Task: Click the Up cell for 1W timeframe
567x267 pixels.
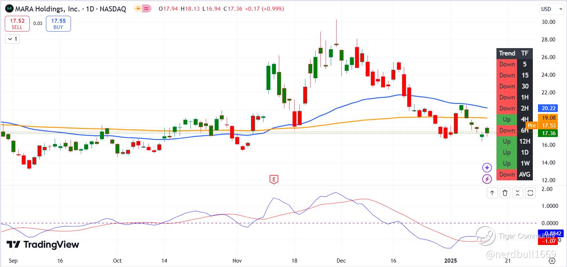Action: point(507,163)
